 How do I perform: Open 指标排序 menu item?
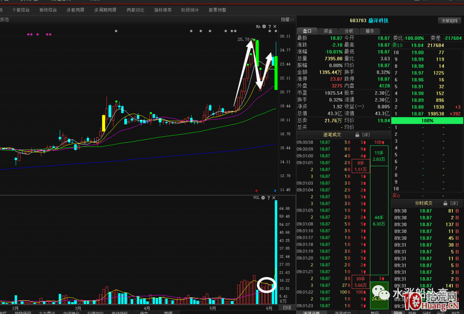tap(163, 10)
